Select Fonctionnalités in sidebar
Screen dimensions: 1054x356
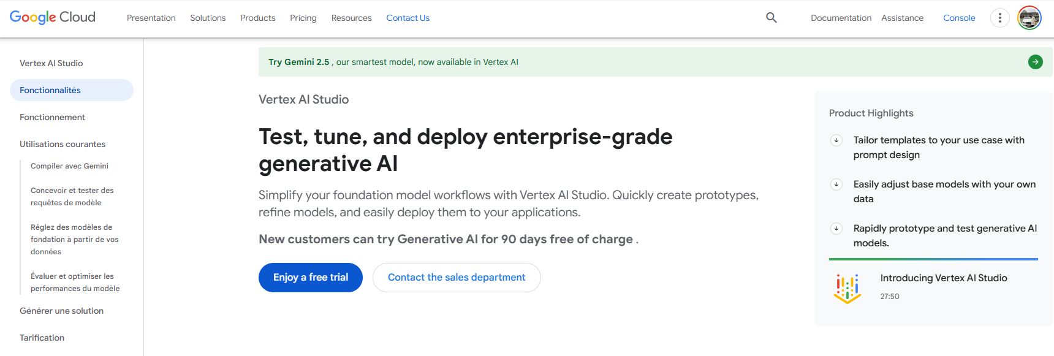pyautogui.click(x=72, y=90)
